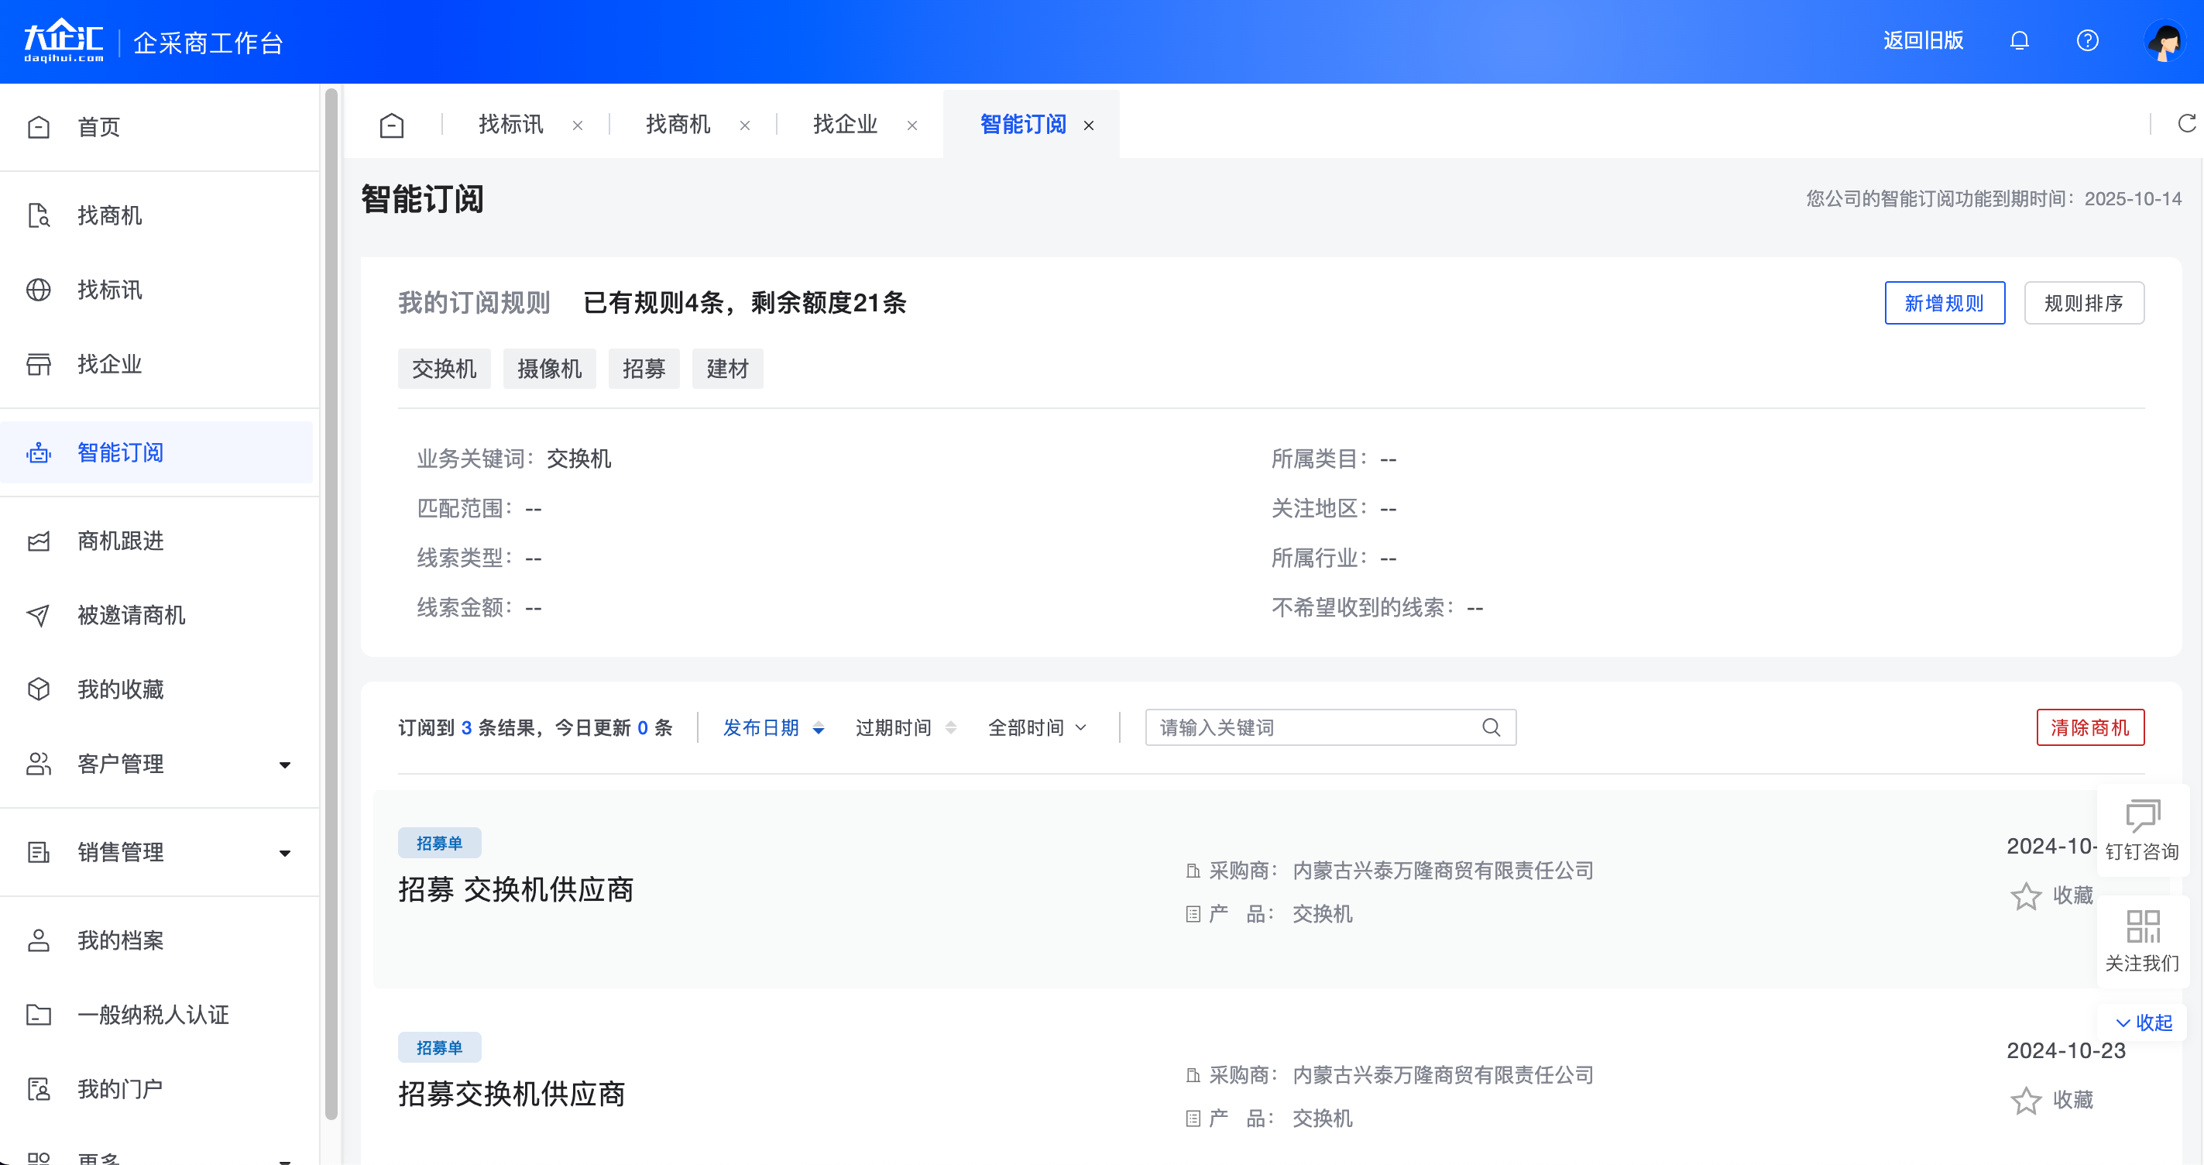
Task: Click 返回旧版 in the top bar
Action: 1923,40
